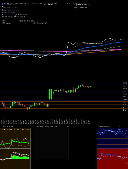The height and width of the screenshot is (169, 128).
Task: Open the blue Stochastics chart thumbnail
Action: tap(112, 138)
